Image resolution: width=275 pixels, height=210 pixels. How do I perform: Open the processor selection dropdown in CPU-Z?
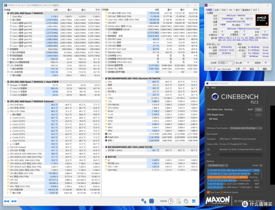tap(226, 63)
